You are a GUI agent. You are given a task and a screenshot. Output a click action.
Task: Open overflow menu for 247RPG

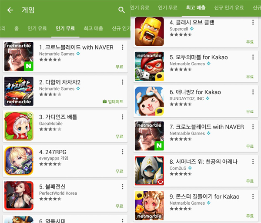click(122, 152)
